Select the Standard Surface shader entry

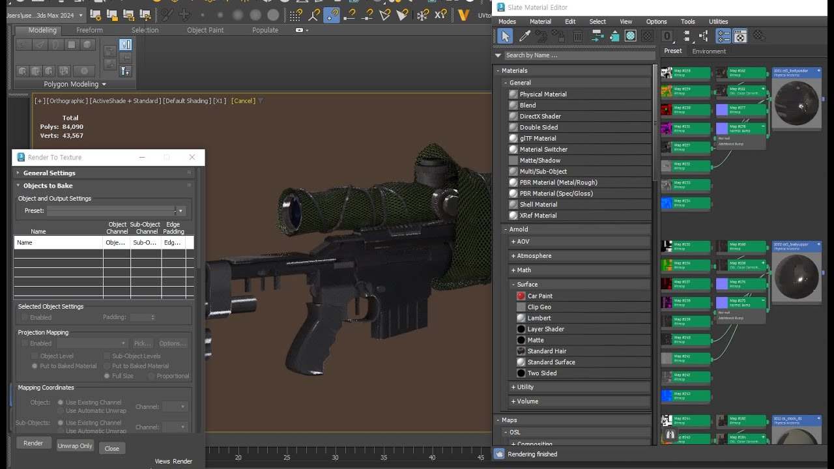pyautogui.click(x=551, y=362)
